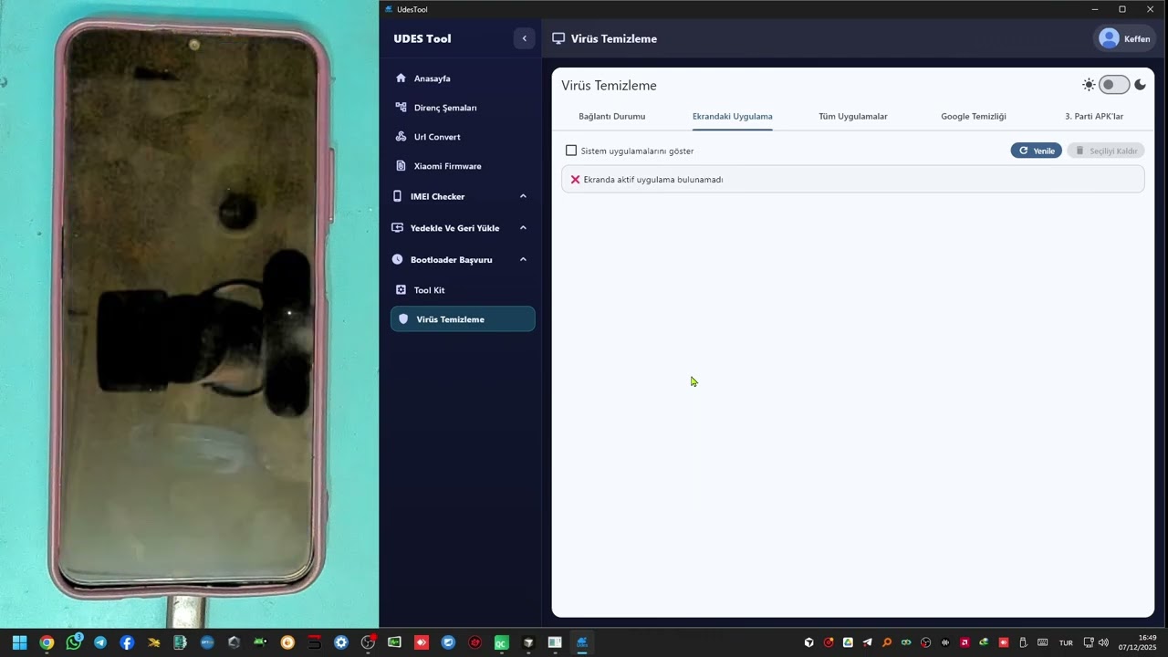
Task: Open the Keffen user profile
Action: pyautogui.click(x=1124, y=38)
